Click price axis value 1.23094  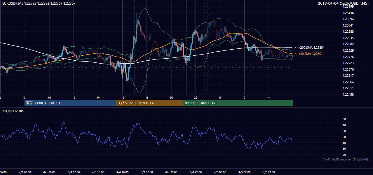click(348, 19)
